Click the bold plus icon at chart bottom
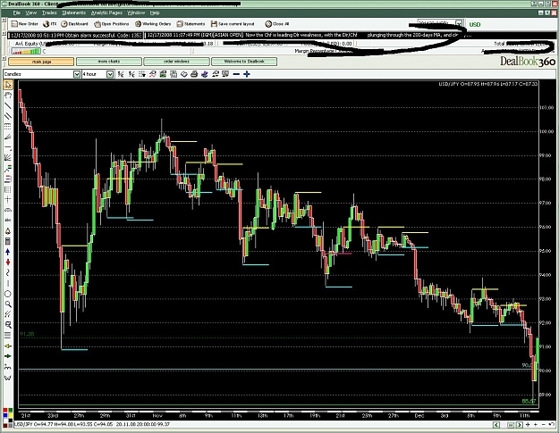Screen dimensions: 559x433 (528, 424)
